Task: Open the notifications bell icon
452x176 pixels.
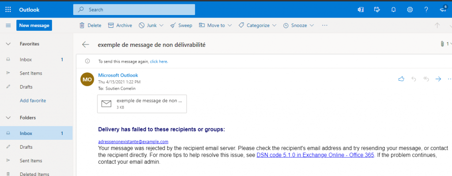Action: tap(393, 10)
